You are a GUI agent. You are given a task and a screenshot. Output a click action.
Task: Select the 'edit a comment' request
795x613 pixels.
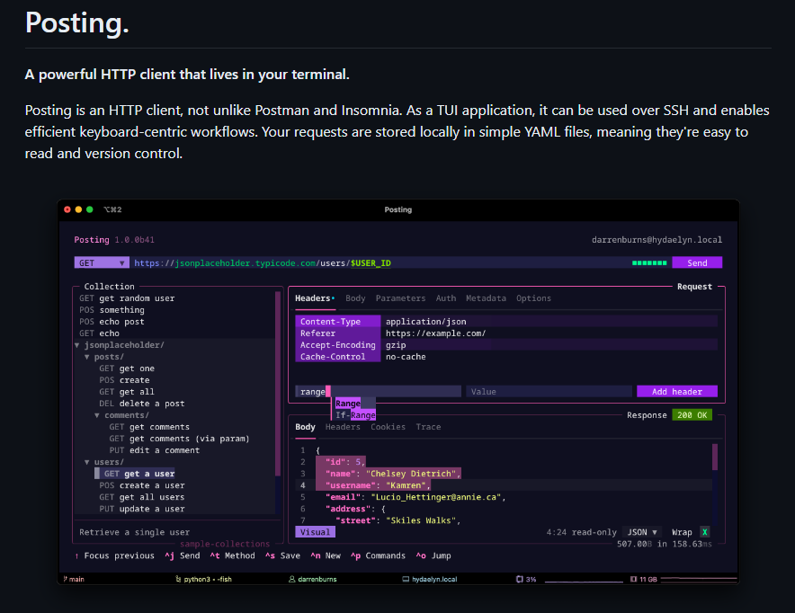pyautogui.click(x=155, y=450)
